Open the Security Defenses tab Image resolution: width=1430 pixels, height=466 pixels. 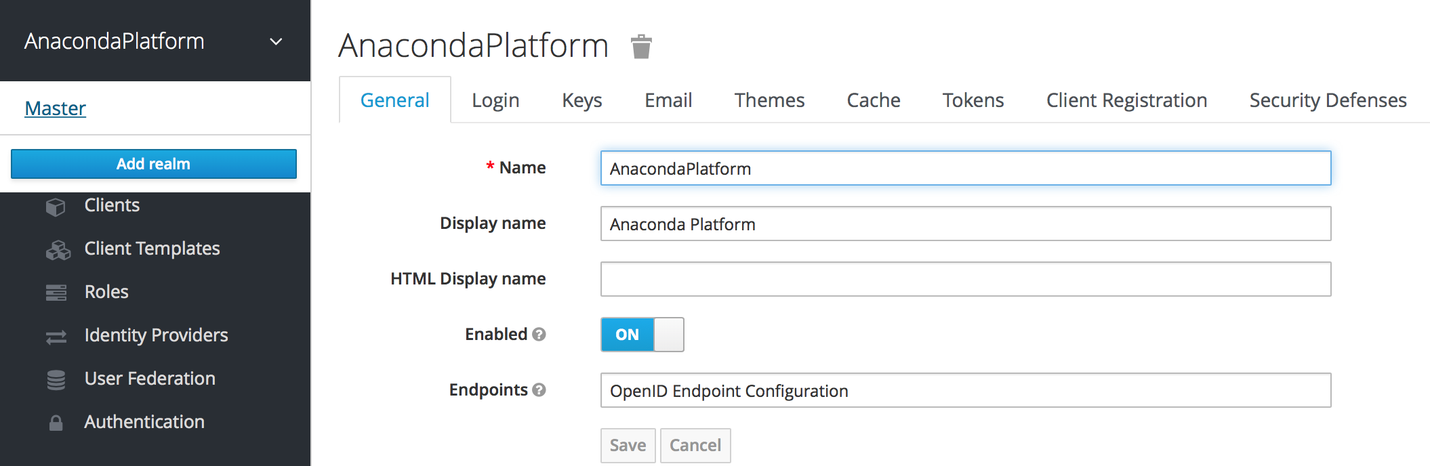point(1328,100)
